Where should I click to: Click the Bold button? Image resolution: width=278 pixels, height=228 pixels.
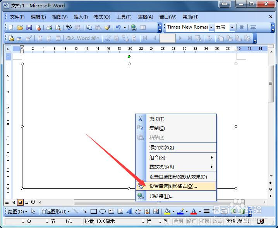242,27
